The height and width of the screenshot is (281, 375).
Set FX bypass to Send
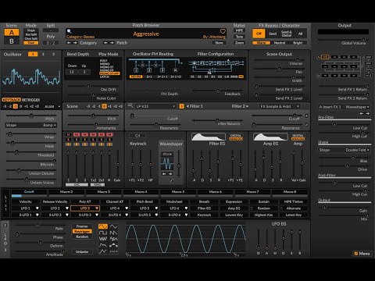pyautogui.click(x=273, y=34)
